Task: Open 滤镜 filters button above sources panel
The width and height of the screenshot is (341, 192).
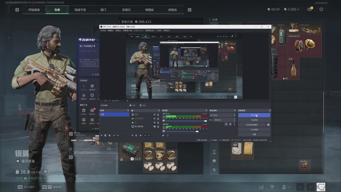Action: (143, 105)
